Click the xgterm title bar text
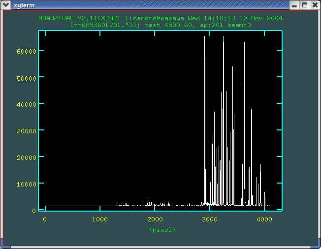321x249 pixels. (x=22, y=5)
